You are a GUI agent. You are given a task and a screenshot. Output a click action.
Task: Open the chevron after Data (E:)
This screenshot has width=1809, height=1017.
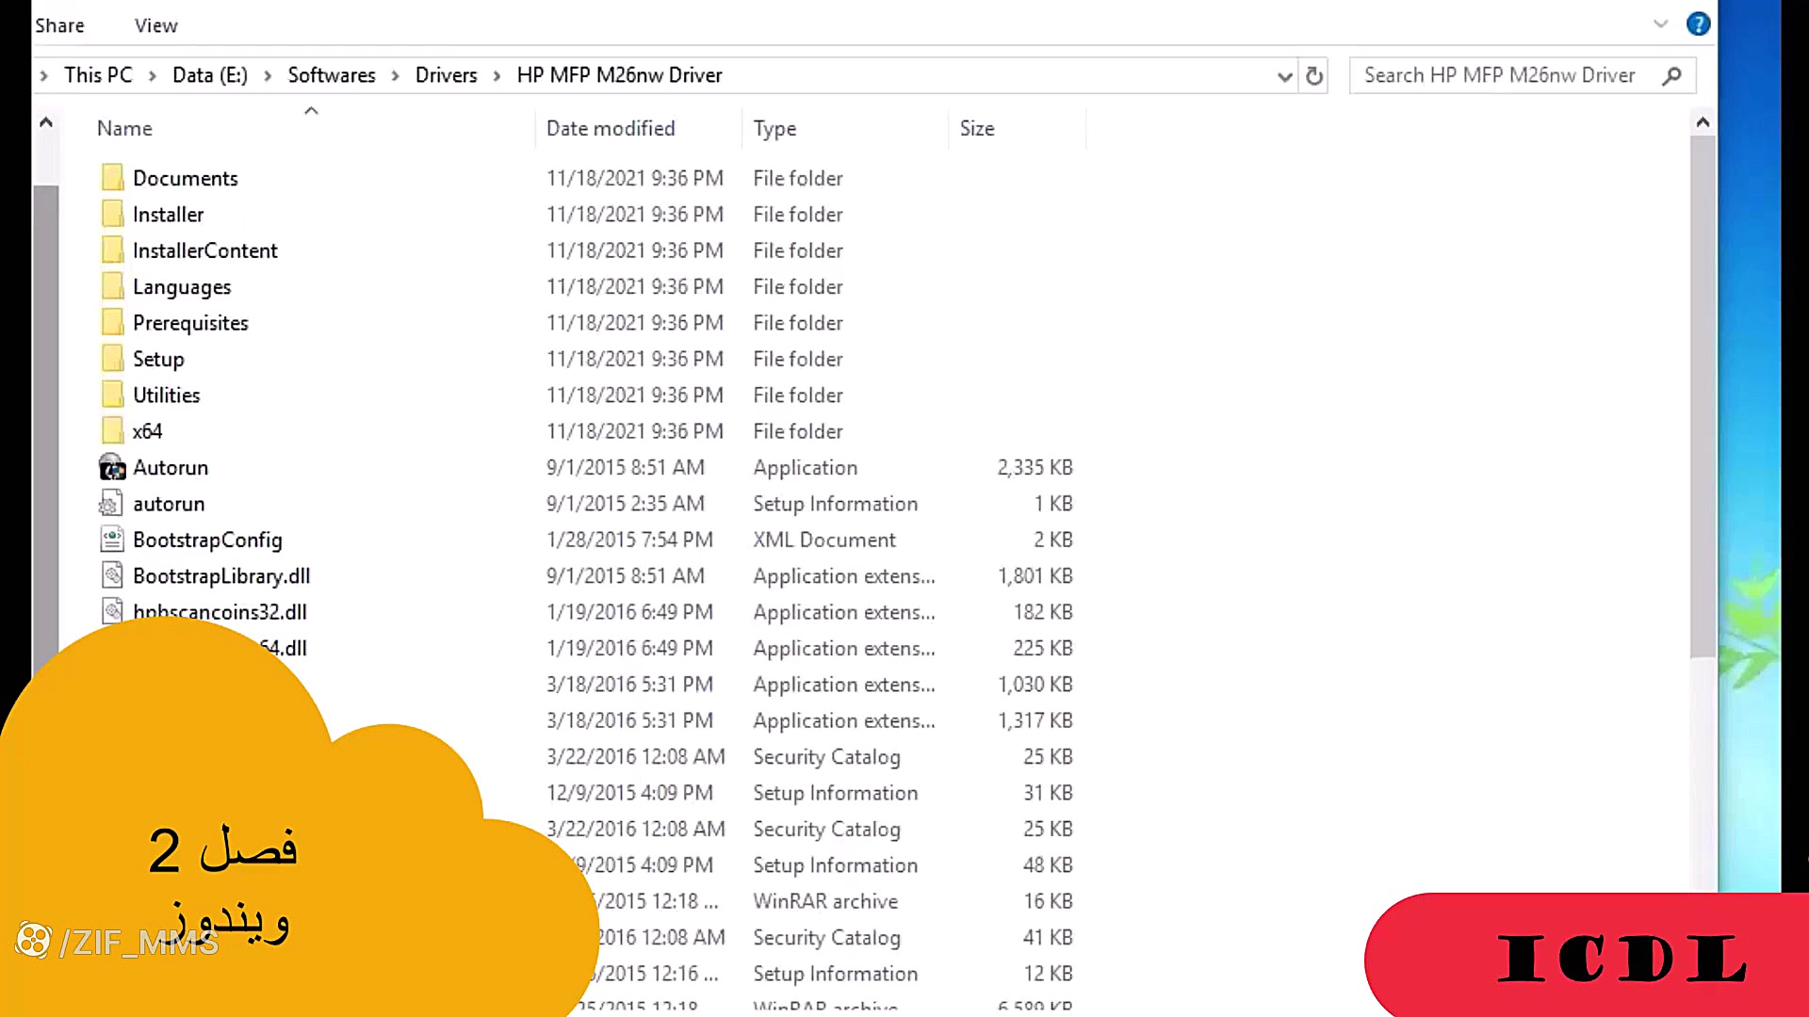tap(268, 75)
